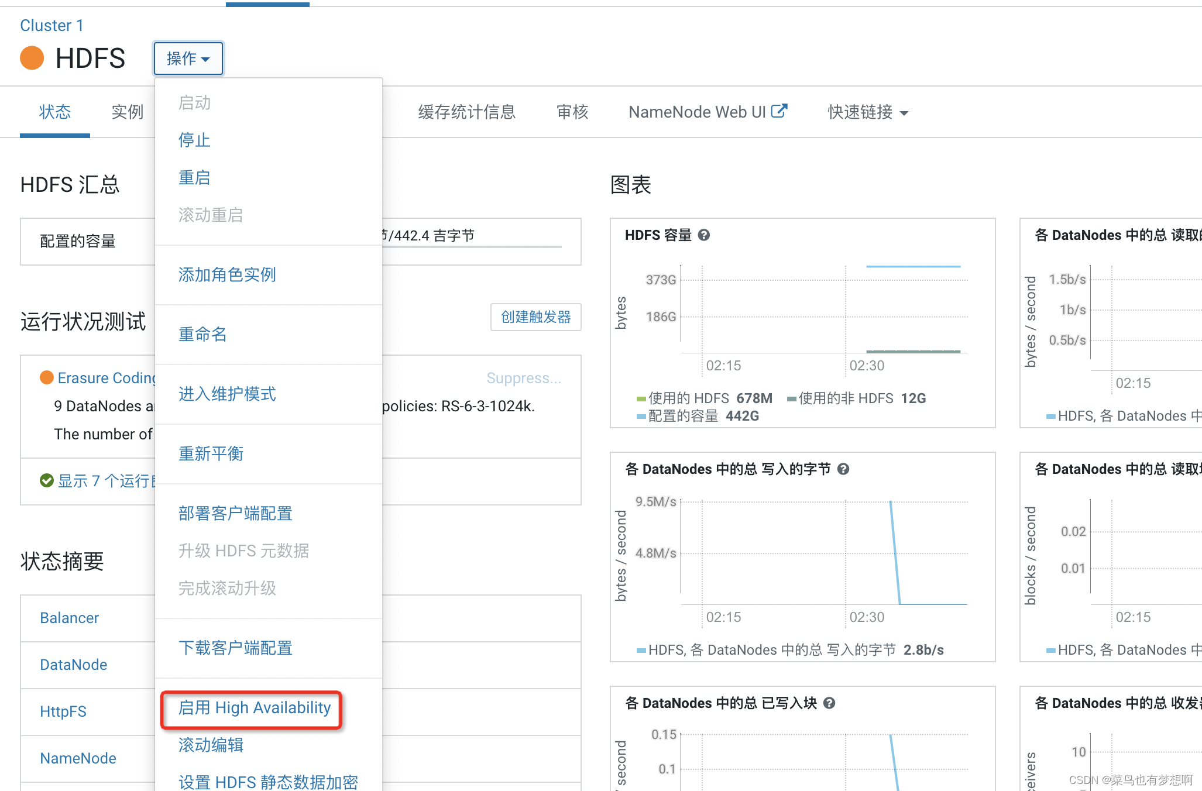Select 进入维护模式 menu item
The height and width of the screenshot is (791, 1202).
(x=227, y=394)
